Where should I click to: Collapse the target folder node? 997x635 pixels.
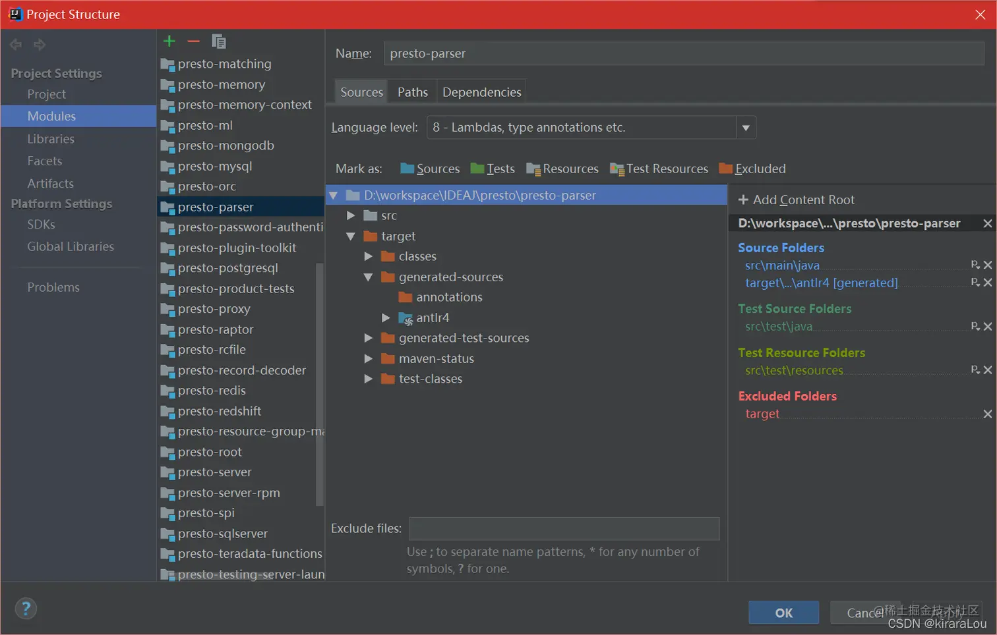point(351,236)
